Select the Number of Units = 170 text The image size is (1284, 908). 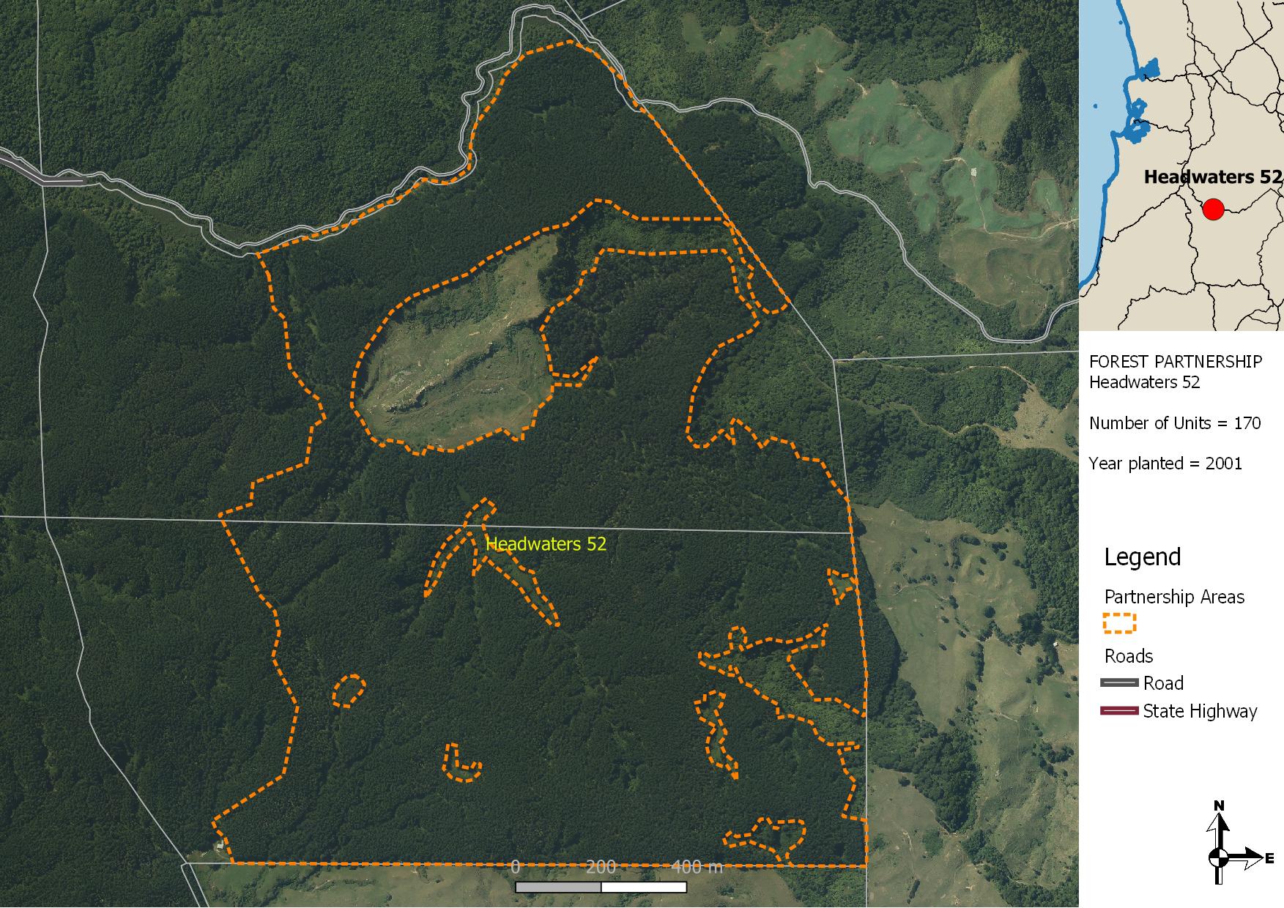click(1174, 423)
